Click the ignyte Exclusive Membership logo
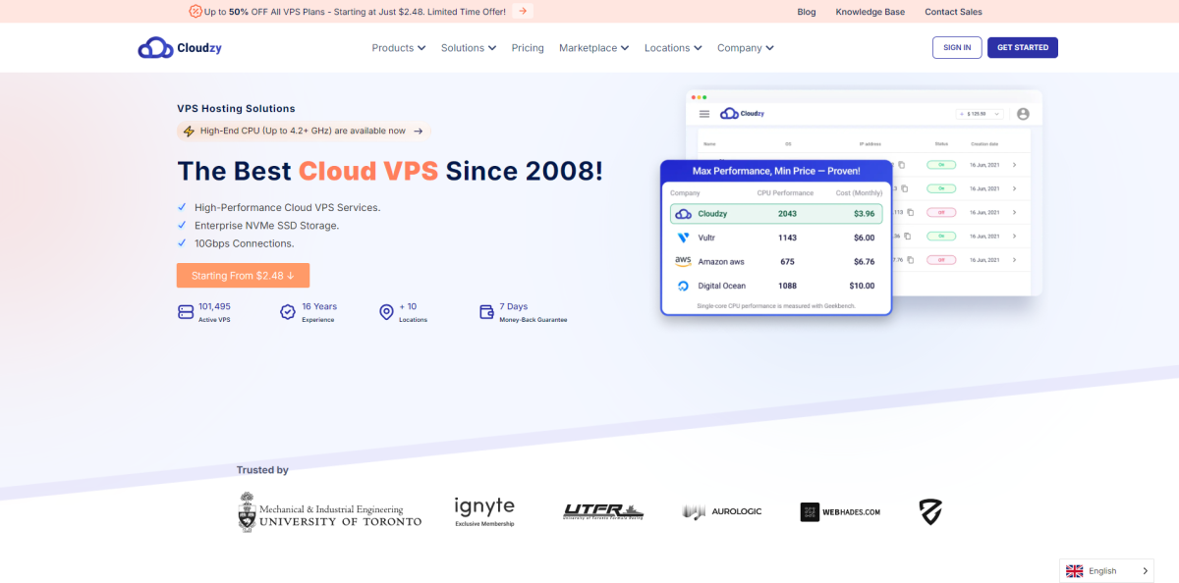Viewport: 1179px width, 583px height. click(484, 511)
